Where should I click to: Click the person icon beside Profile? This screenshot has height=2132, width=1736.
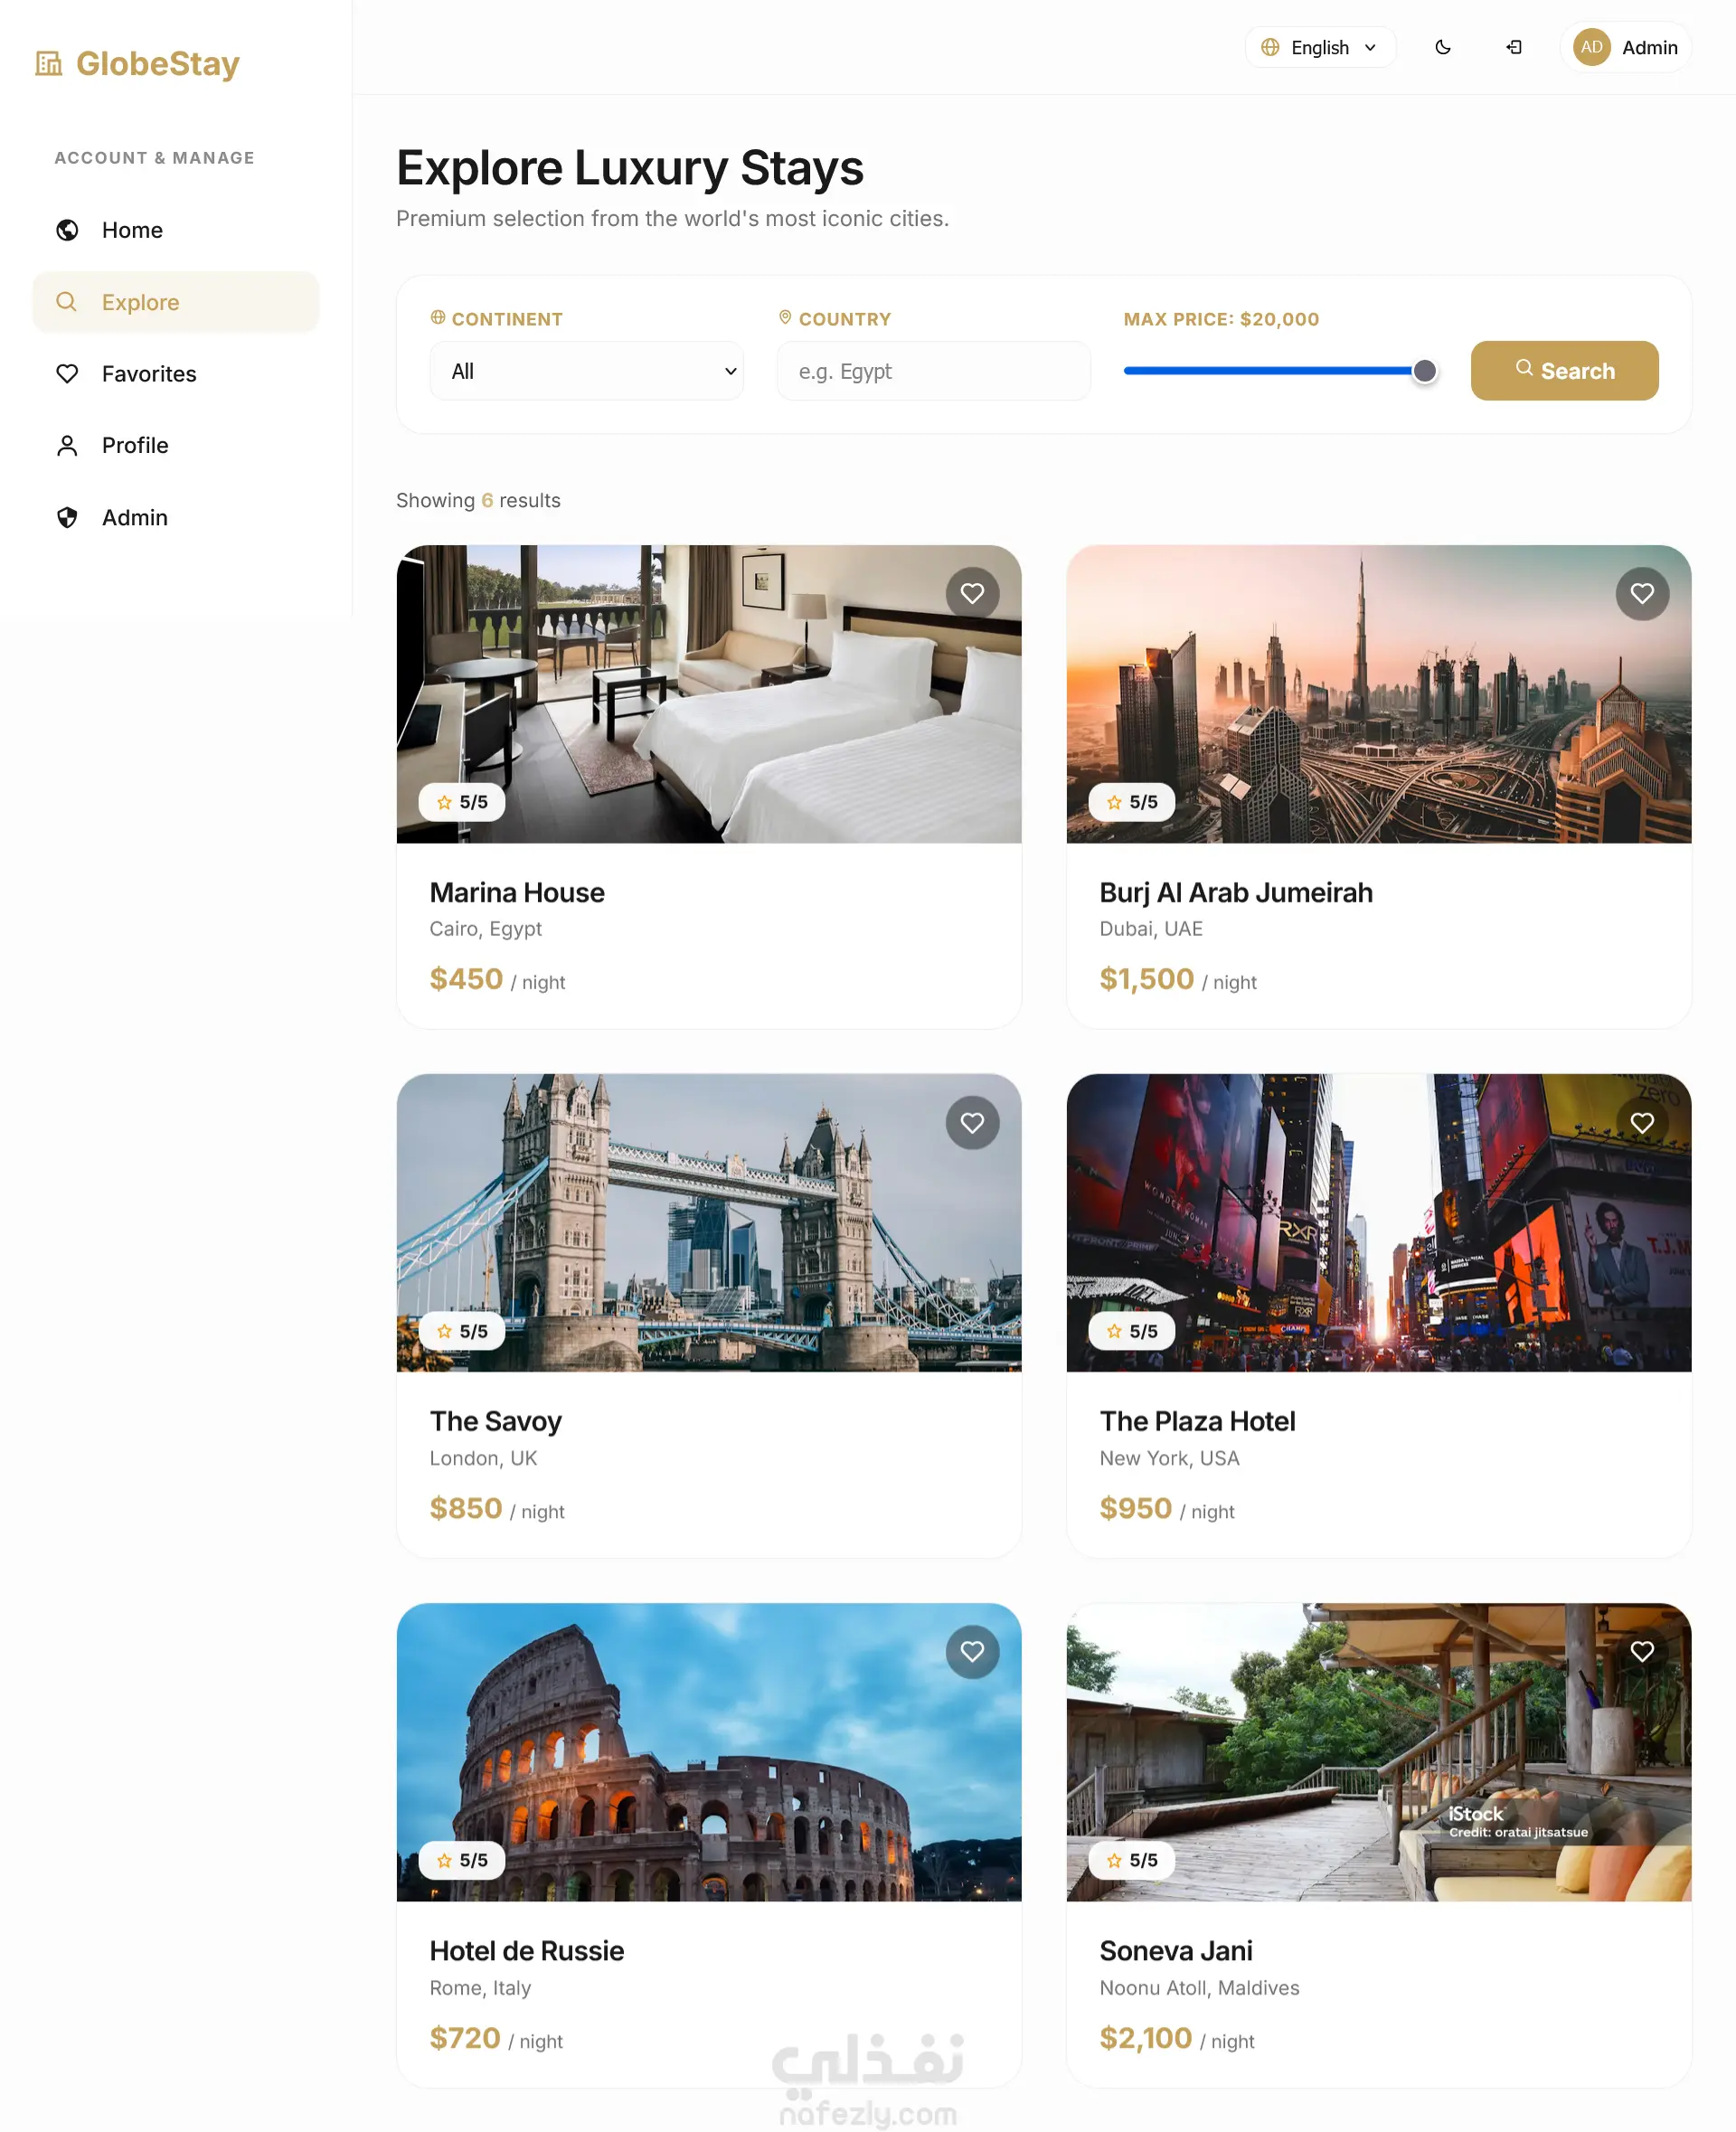[67, 446]
